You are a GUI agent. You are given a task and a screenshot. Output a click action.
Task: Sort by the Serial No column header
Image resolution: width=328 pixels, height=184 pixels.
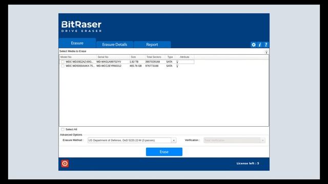(x=113, y=57)
